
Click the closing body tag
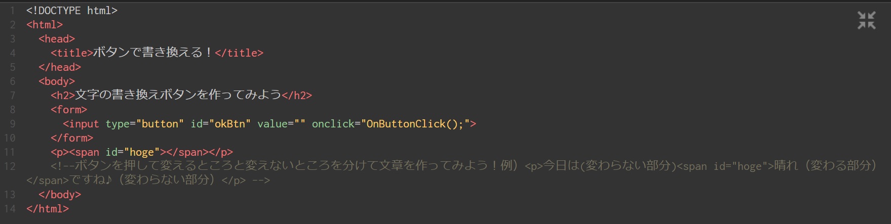60,195
